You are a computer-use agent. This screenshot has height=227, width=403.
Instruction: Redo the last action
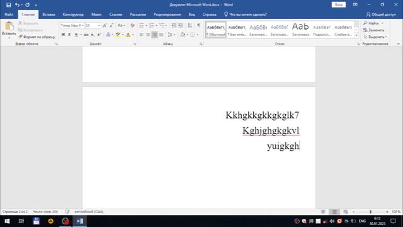click(27, 4)
